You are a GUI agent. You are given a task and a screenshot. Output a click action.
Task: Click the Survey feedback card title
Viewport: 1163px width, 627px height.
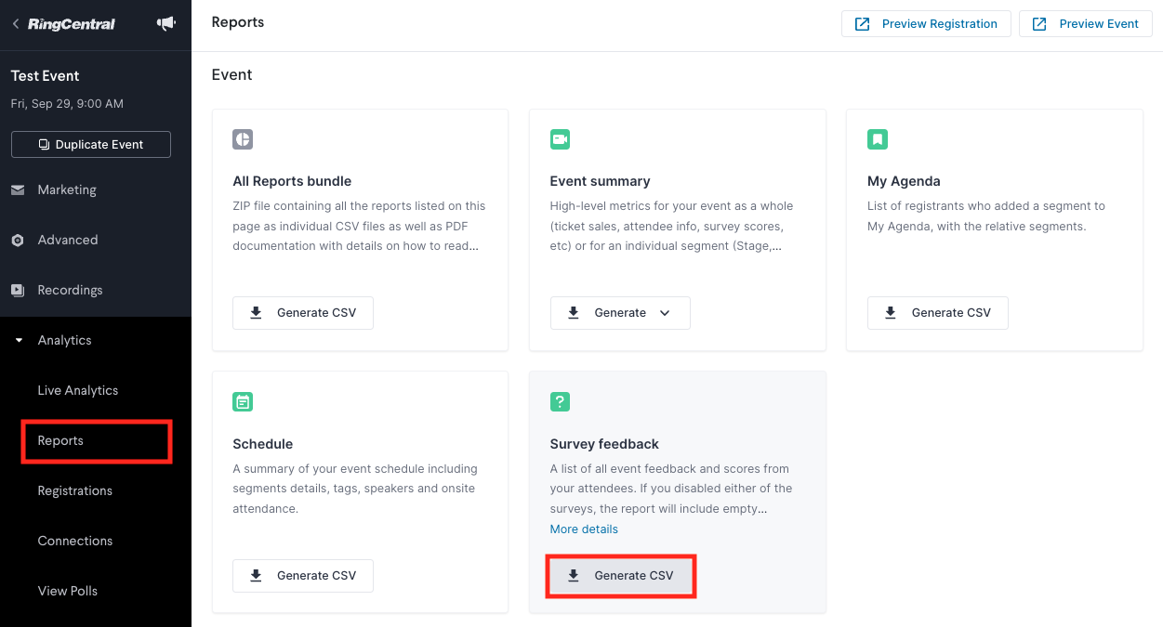coord(604,444)
